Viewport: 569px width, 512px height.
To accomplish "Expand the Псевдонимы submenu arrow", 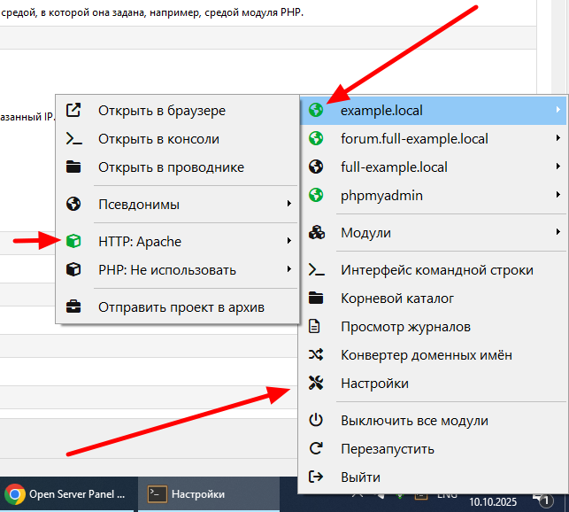I will (x=288, y=204).
